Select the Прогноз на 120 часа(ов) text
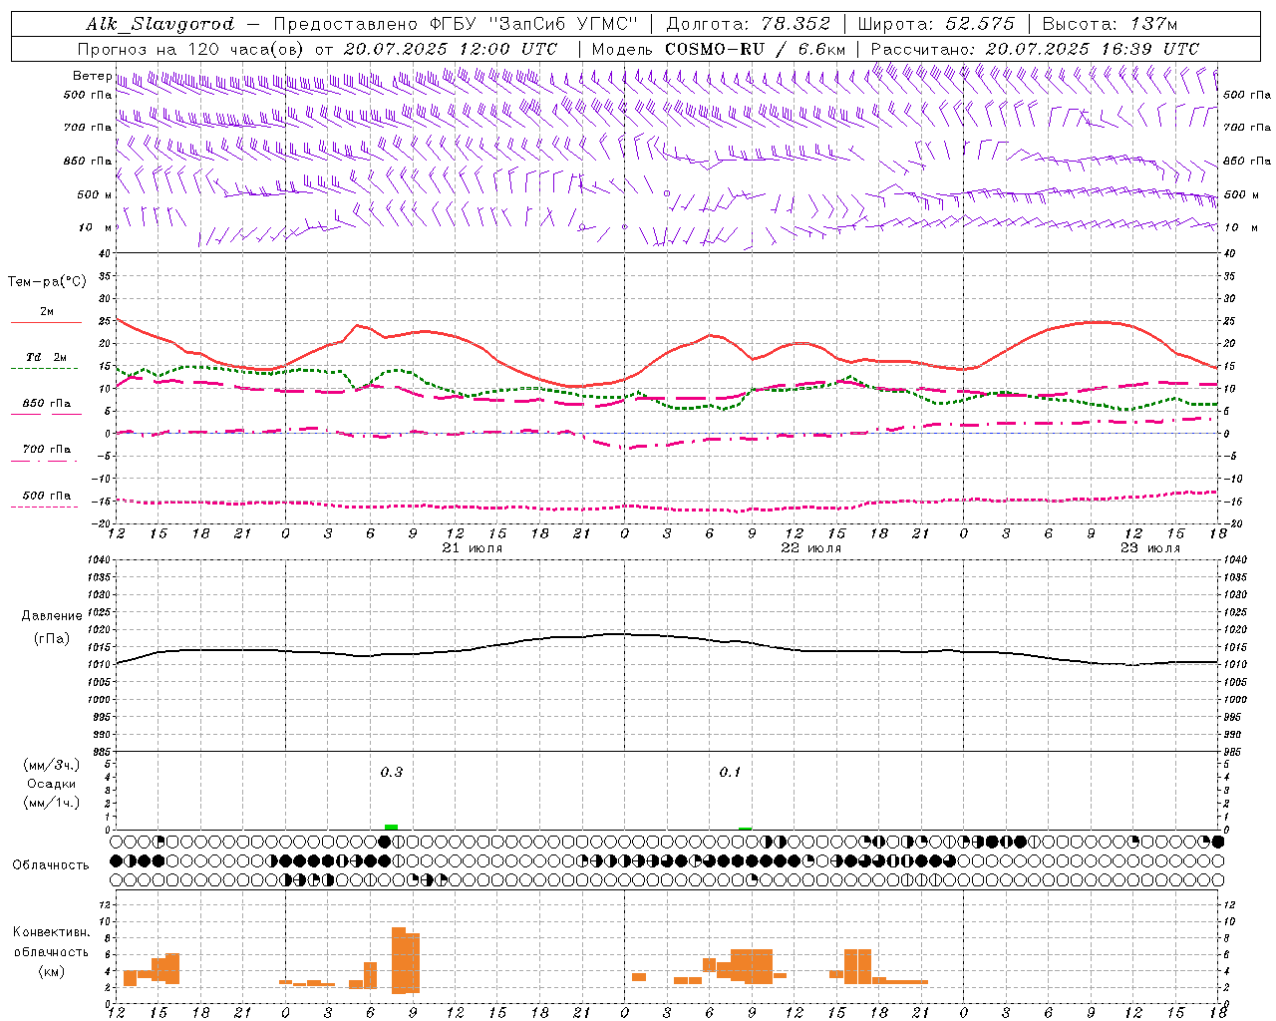 pyautogui.click(x=192, y=48)
